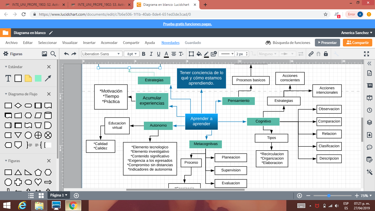Click the search magnifier in shapes panel

(53, 54)
